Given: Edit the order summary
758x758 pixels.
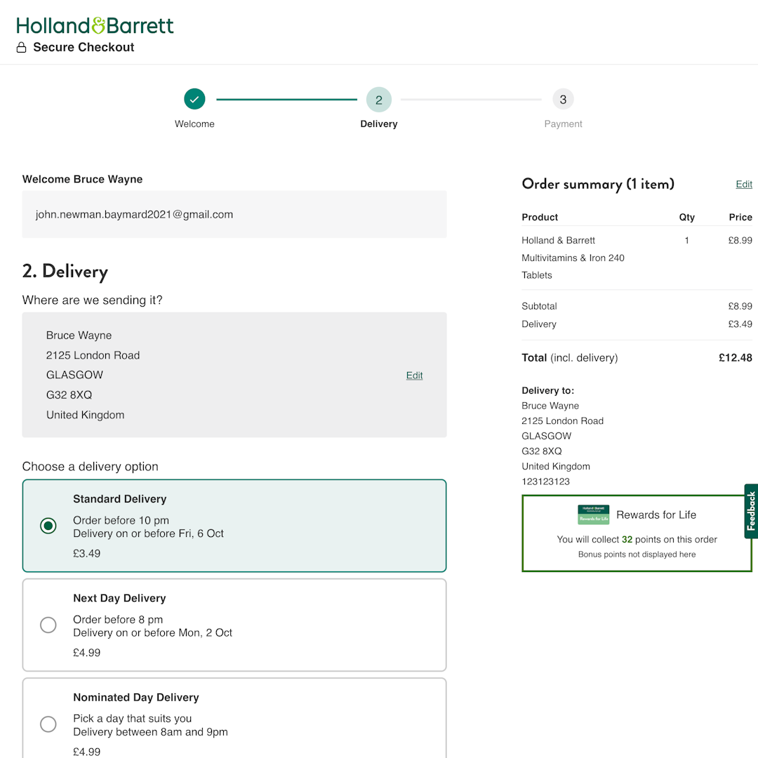Looking at the screenshot, I should click(744, 184).
